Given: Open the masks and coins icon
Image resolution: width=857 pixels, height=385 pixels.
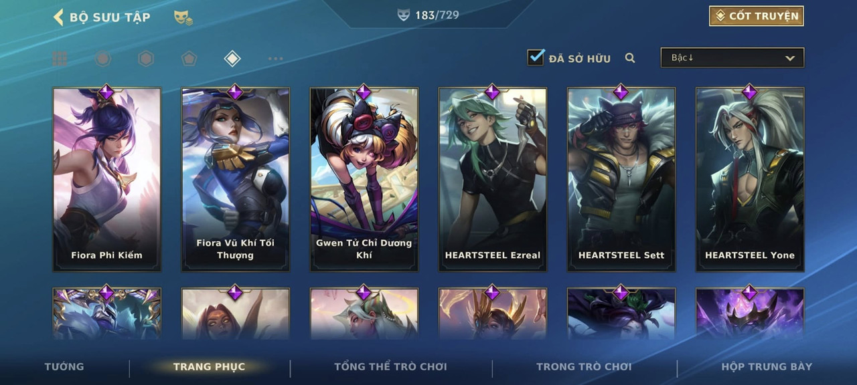Looking at the screenshot, I should [183, 17].
